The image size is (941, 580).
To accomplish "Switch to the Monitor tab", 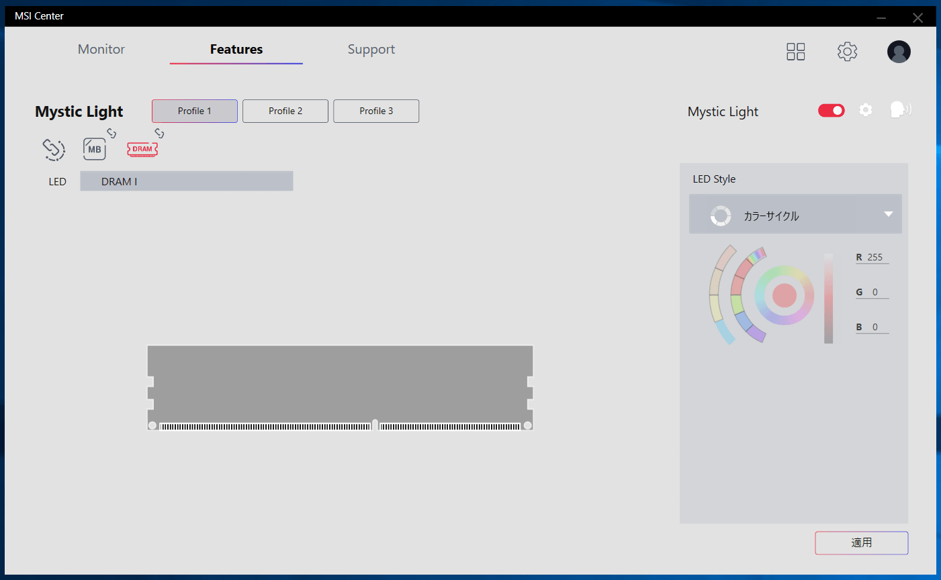I will (x=101, y=49).
